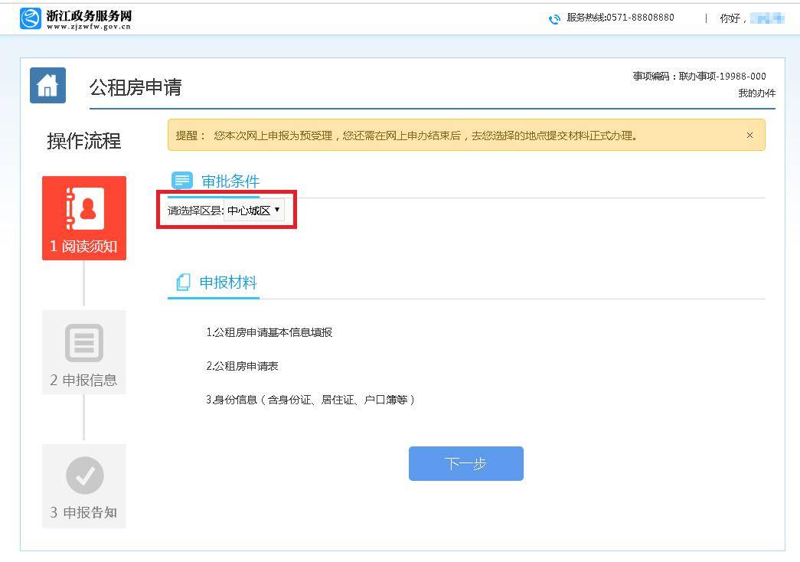Image resolution: width=800 pixels, height=562 pixels.
Task: Click the hotline number 0571-88808880
Action: click(639, 18)
